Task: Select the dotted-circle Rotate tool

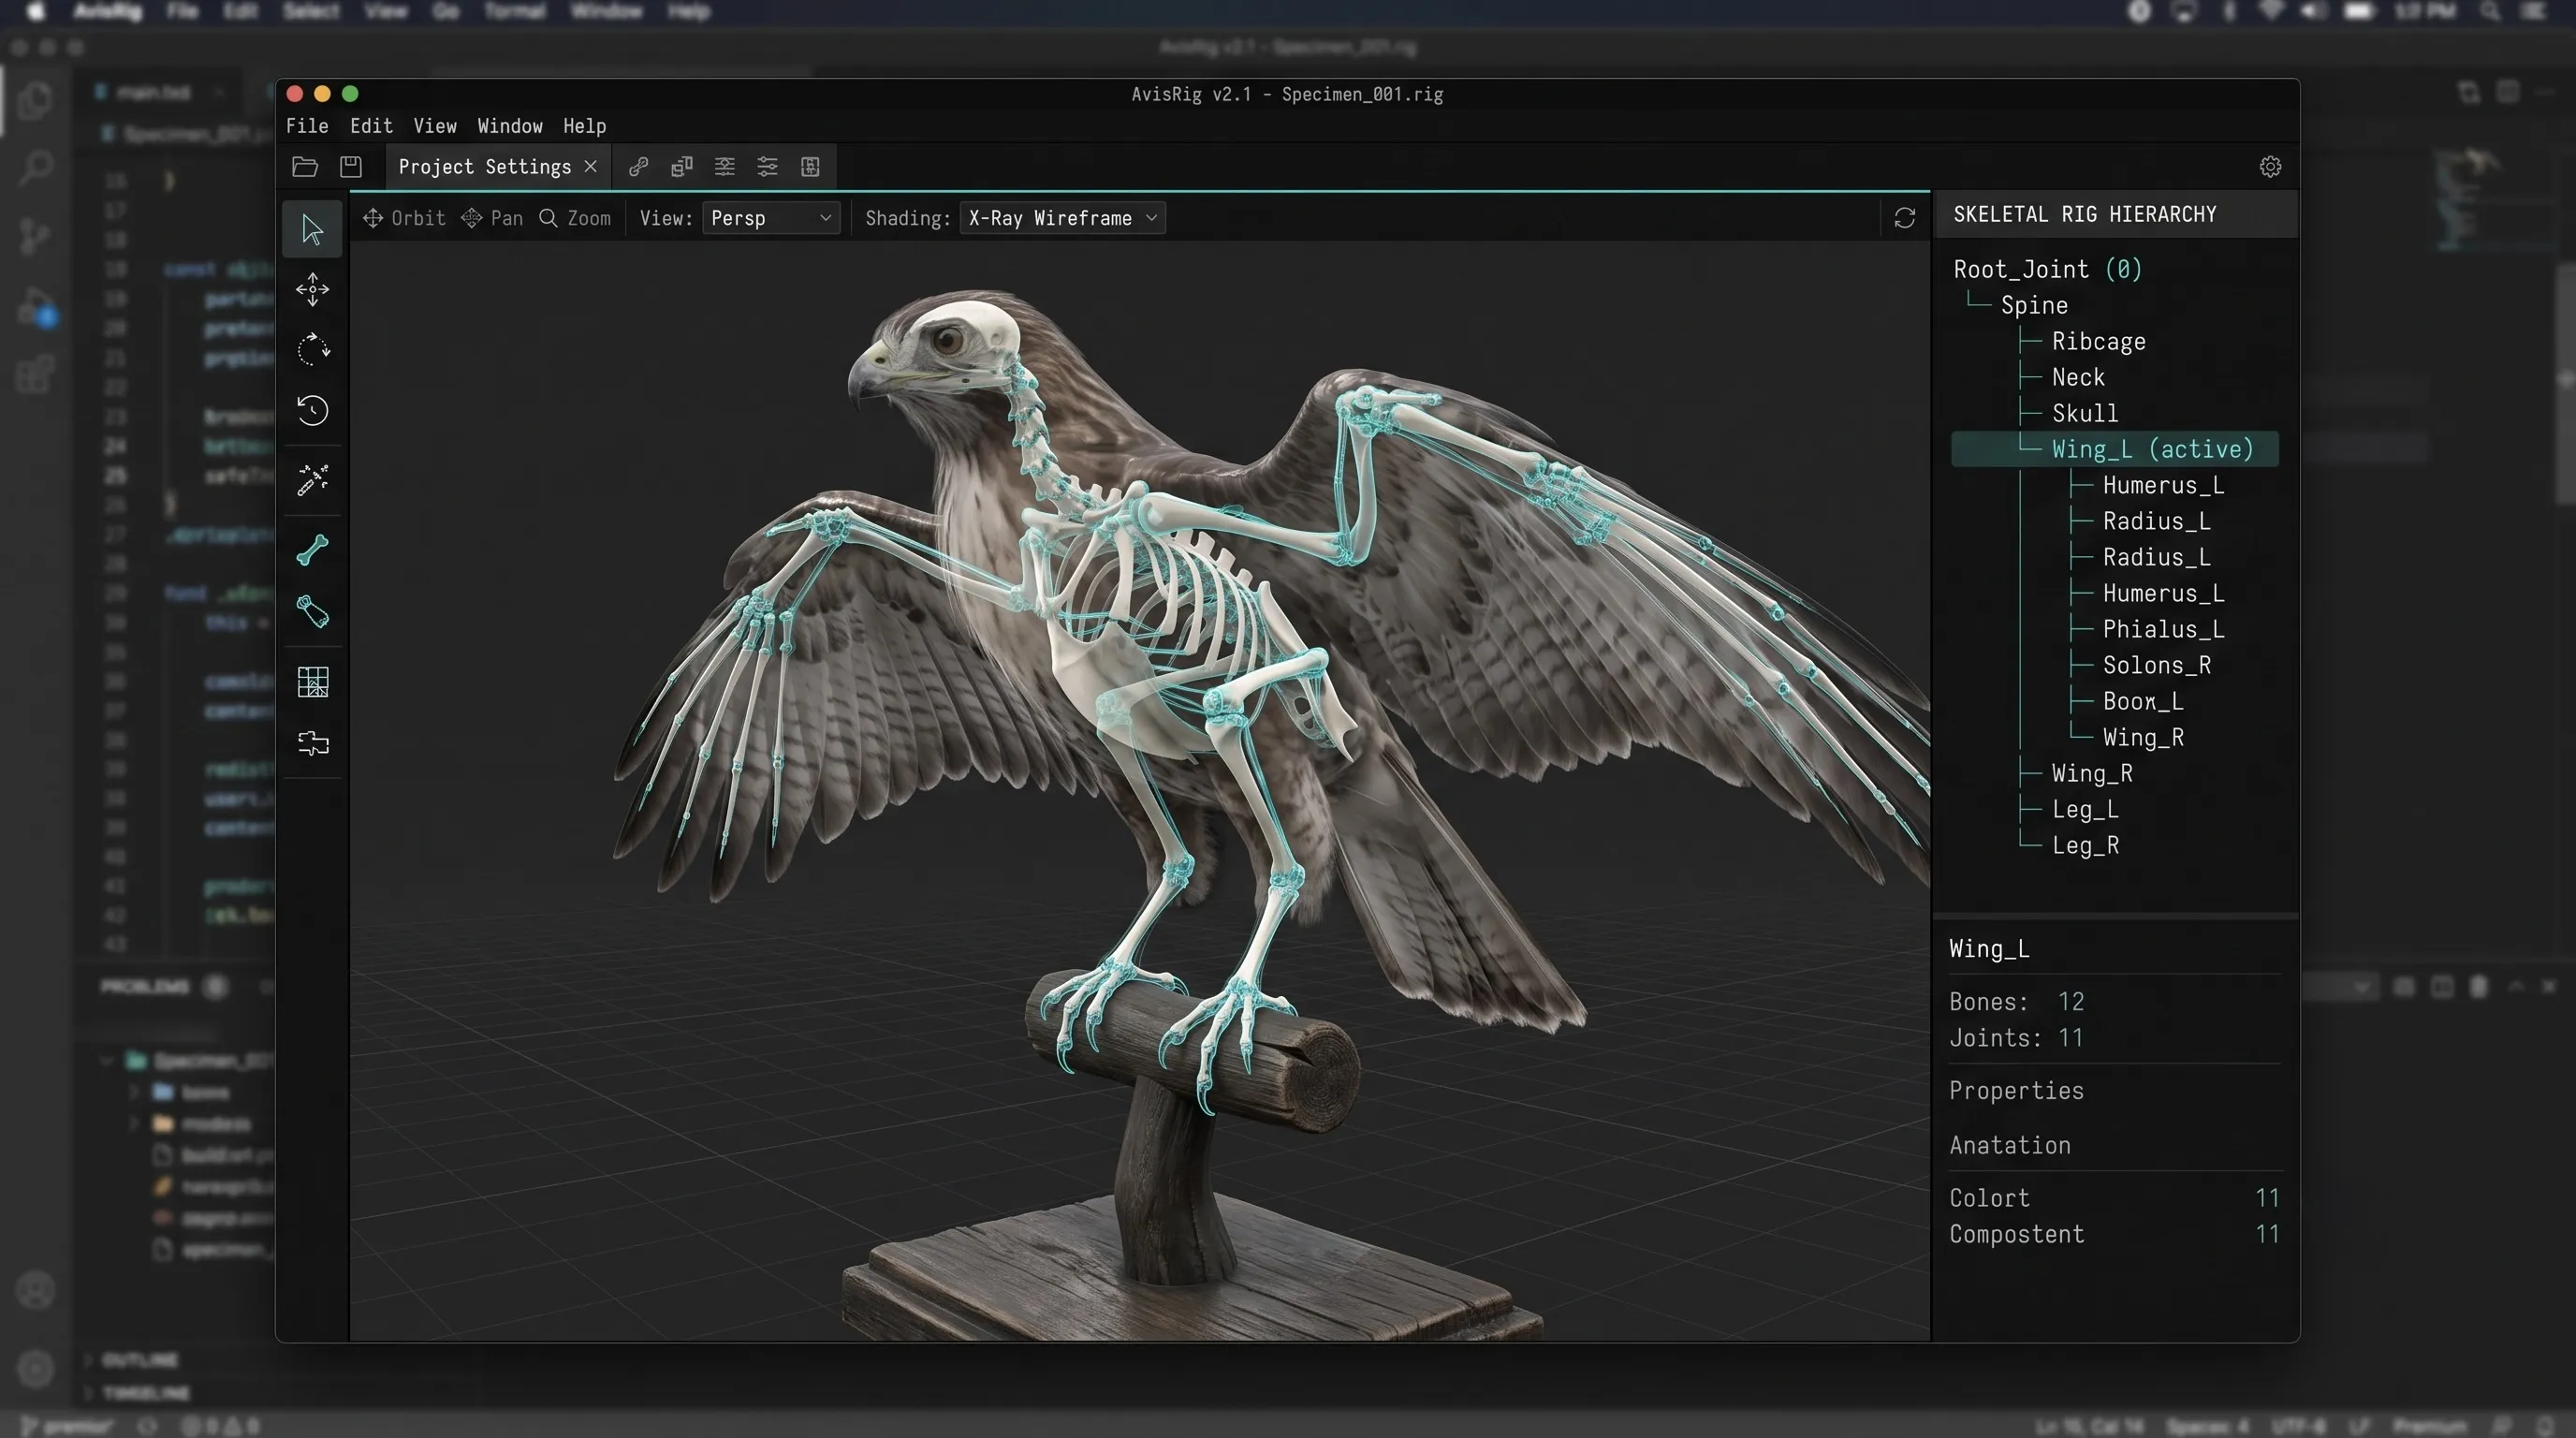Action: (312, 350)
